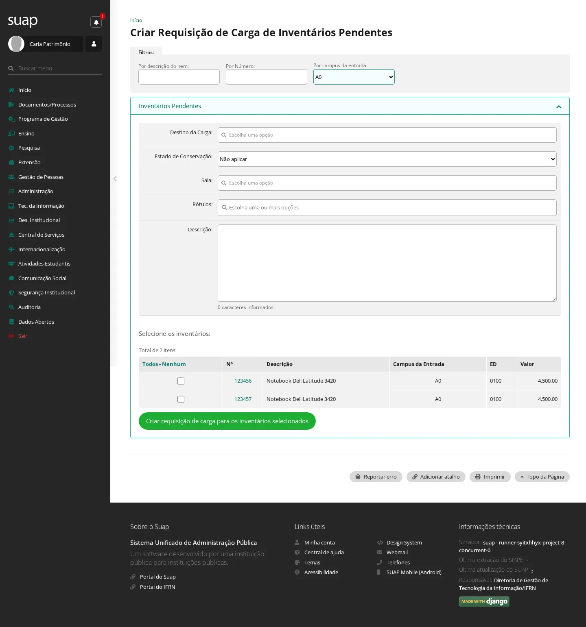586x627 pixels.
Task: Collapse the sidebar with the arrow handle
Action: pyautogui.click(x=115, y=179)
